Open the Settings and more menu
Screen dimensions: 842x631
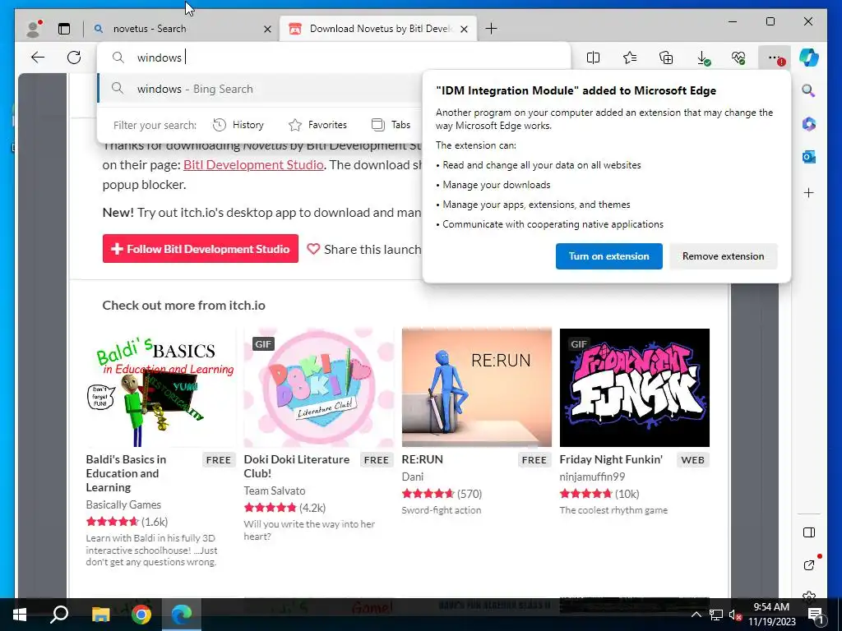pyautogui.click(x=775, y=58)
